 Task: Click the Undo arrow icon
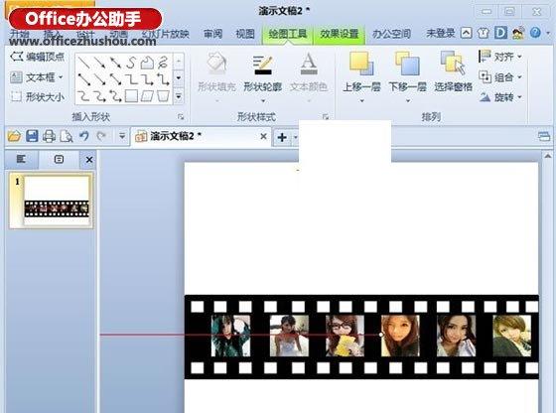point(83,136)
